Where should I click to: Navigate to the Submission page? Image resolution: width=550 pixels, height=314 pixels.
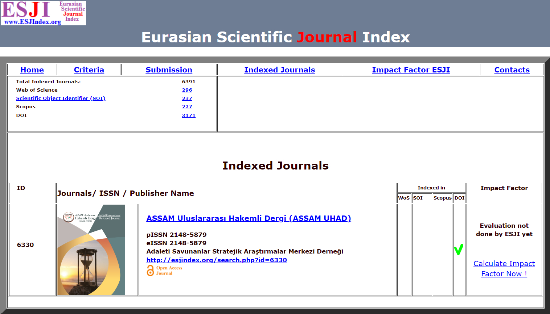click(169, 70)
